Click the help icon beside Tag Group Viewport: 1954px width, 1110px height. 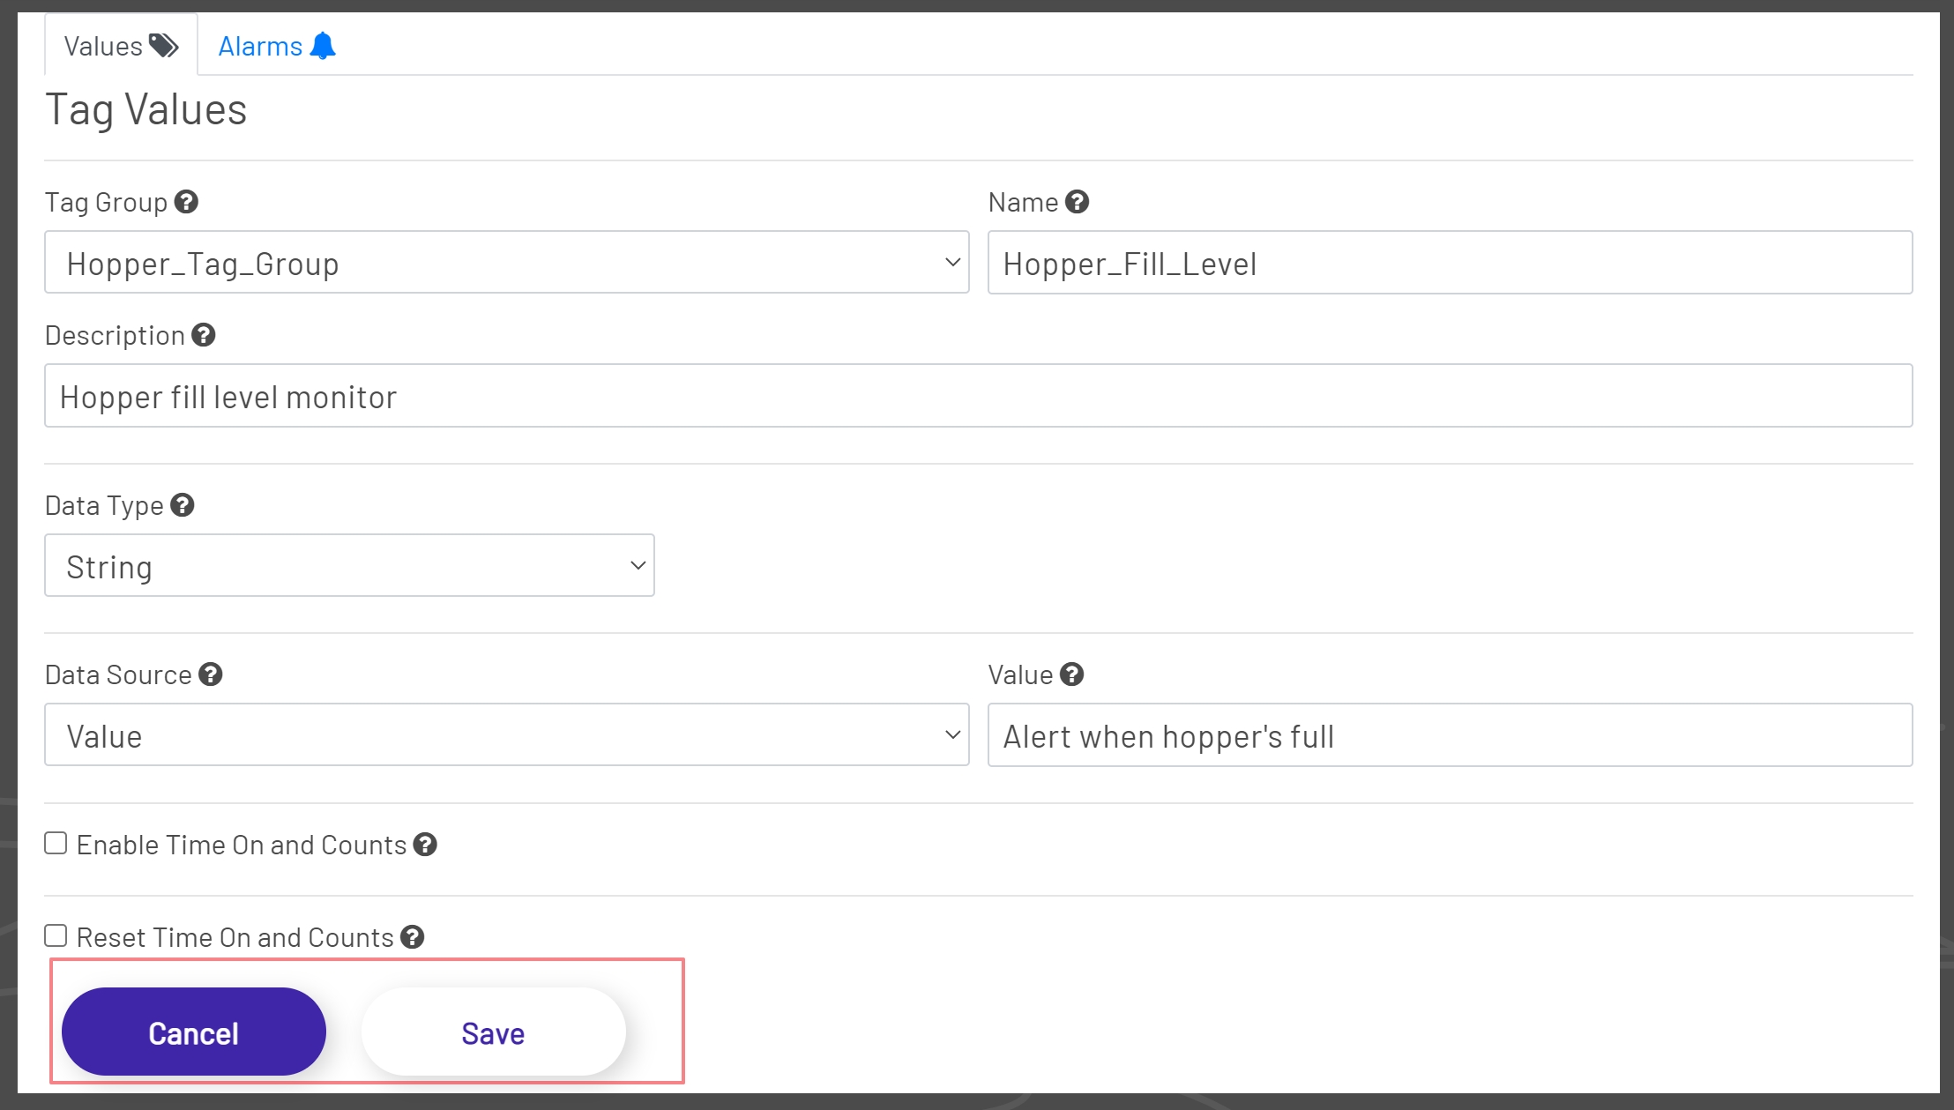pyautogui.click(x=186, y=202)
